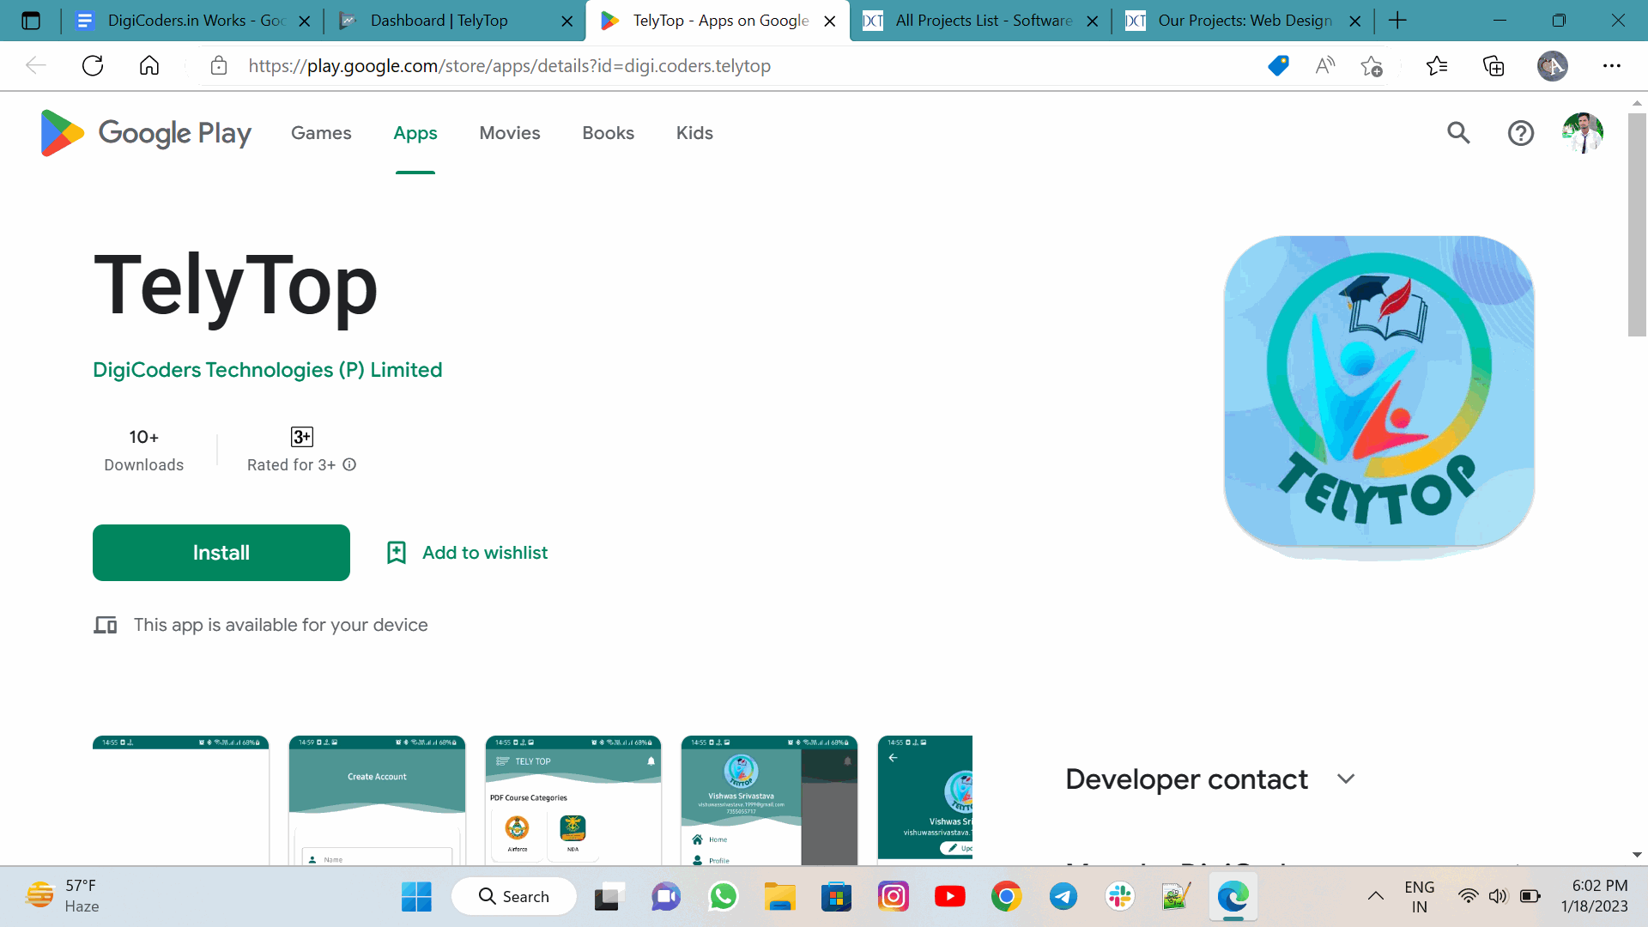
Task: Activate Read aloud in the address bar
Action: click(x=1325, y=66)
